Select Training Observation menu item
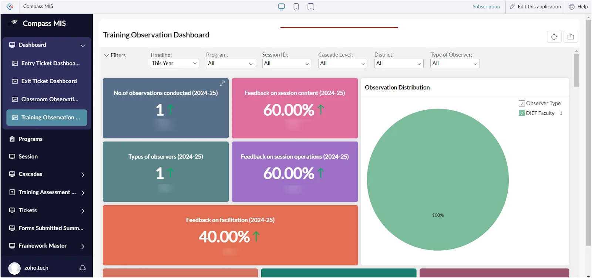The image size is (592, 278). (47, 118)
